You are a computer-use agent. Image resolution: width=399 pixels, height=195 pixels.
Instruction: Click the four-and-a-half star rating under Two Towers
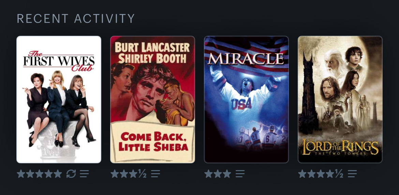(321, 174)
